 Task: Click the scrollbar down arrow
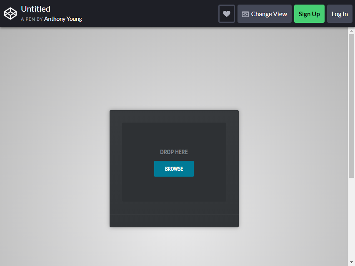coord(351,262)
